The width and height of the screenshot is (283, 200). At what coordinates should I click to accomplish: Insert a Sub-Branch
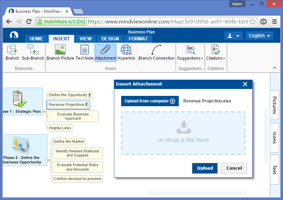(x=33, y=52)
